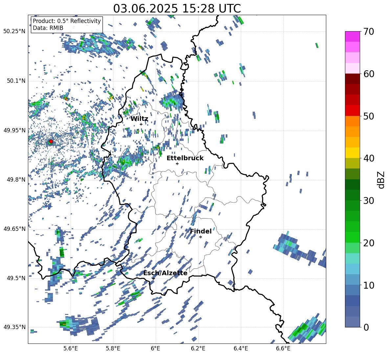Screen dimensions: 389x355
Task: Click the 49.65°N latitude label
Action: coord(14,229)
